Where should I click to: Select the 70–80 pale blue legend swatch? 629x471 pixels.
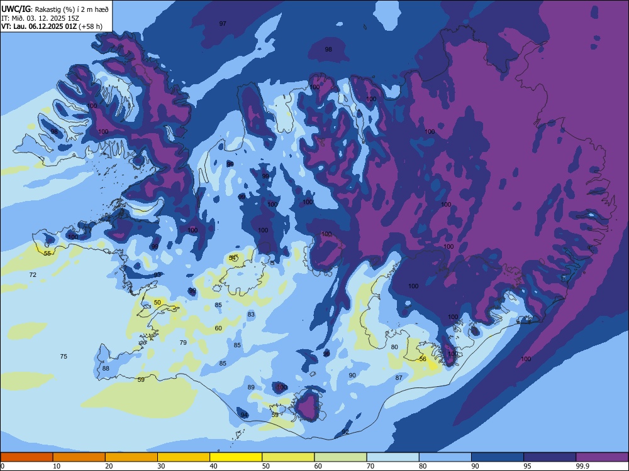(x=392, y=457)
